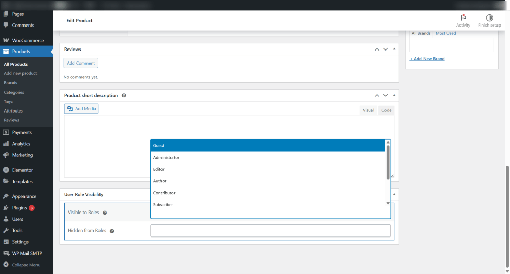Click the Appearance paintbrush icon
This screenshot has height=274, width=510.
click(x=6, y=196)
